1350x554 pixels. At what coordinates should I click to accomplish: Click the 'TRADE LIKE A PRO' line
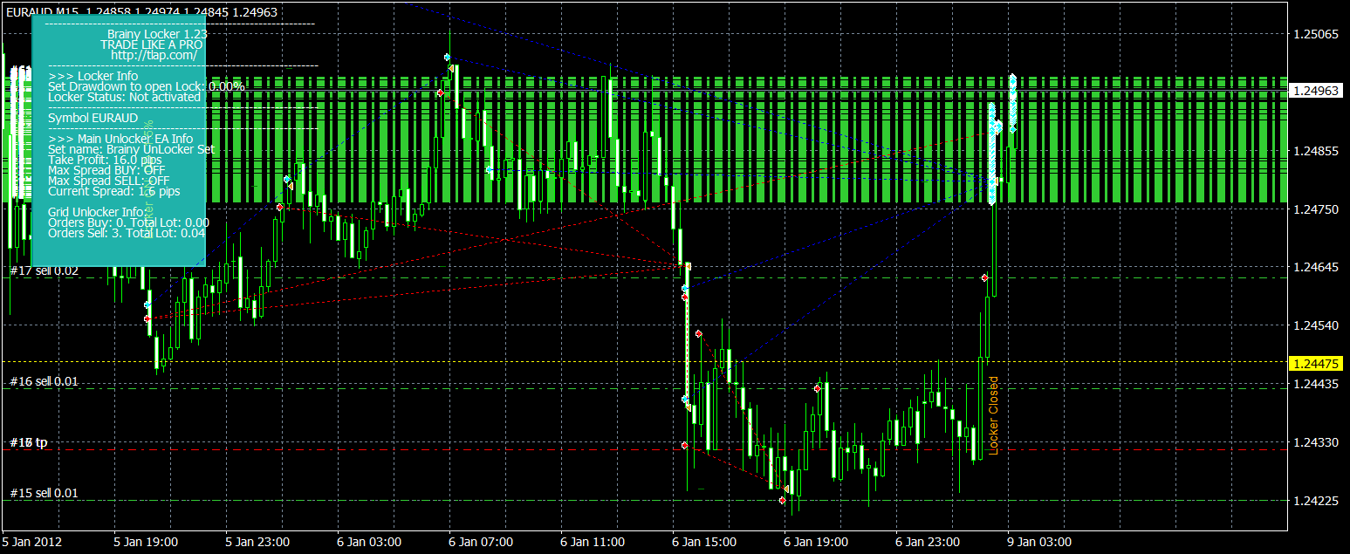click(x=152, y=44)
